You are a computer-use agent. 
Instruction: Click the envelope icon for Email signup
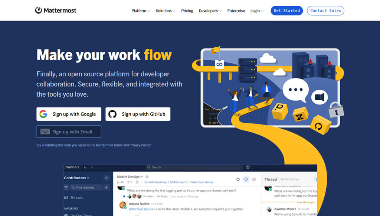45,132
